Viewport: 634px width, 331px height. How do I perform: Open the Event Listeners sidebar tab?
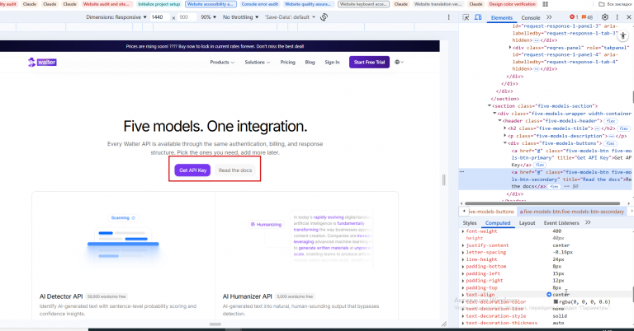(x=561, y=222)
